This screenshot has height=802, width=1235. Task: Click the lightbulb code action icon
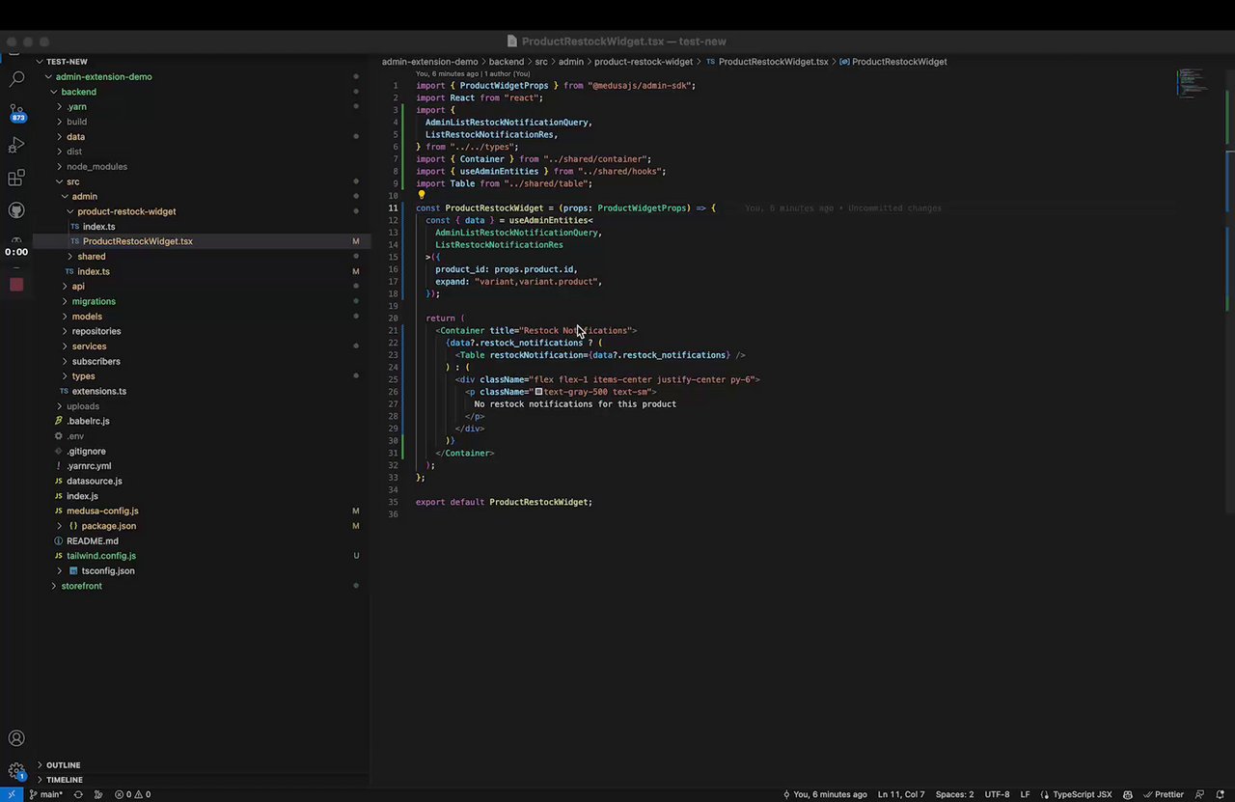[x=421, y=195]
